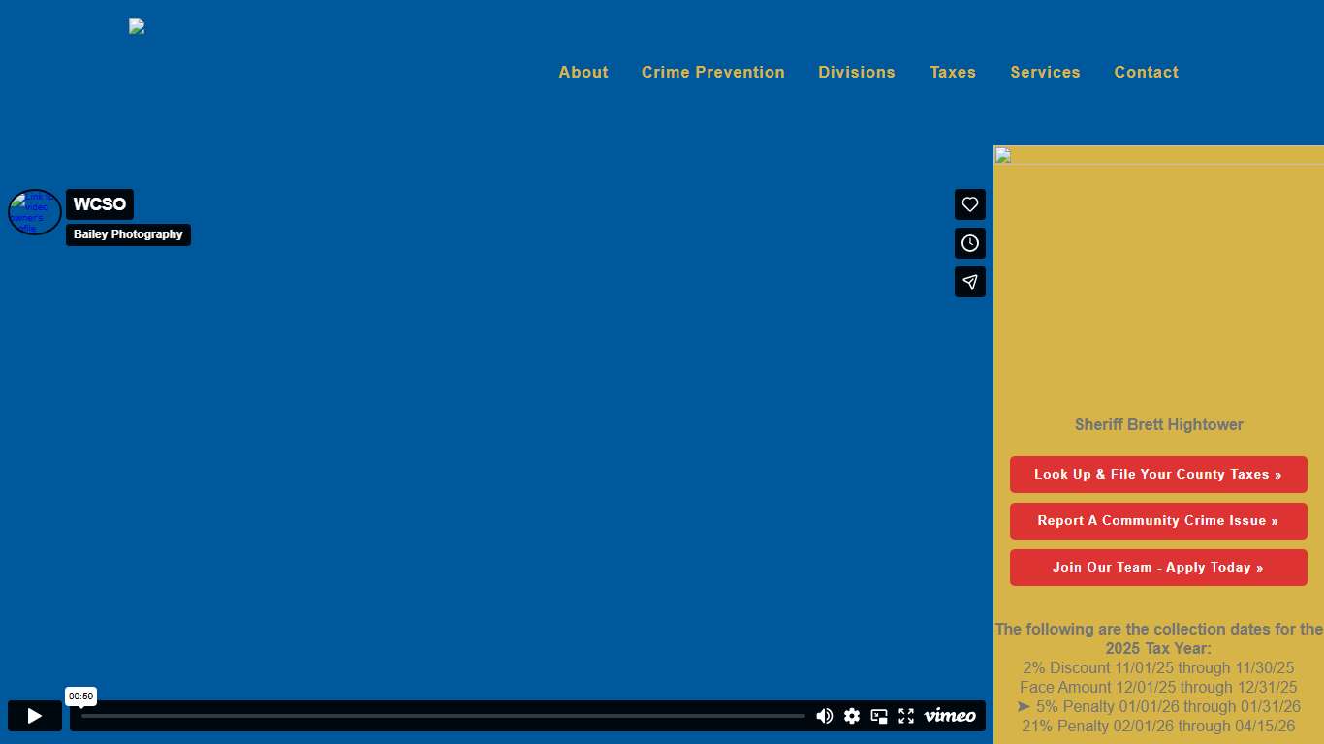
Task: Open the Crime Prevention menu
Action: (x=713, y=72)
